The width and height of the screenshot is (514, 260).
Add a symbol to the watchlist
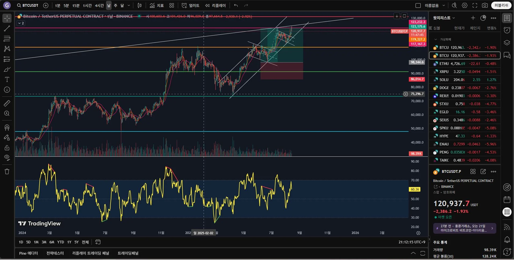(x=473, y=18)
